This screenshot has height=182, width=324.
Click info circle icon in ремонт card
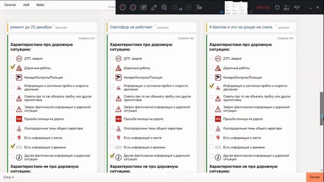coord(19,157)
